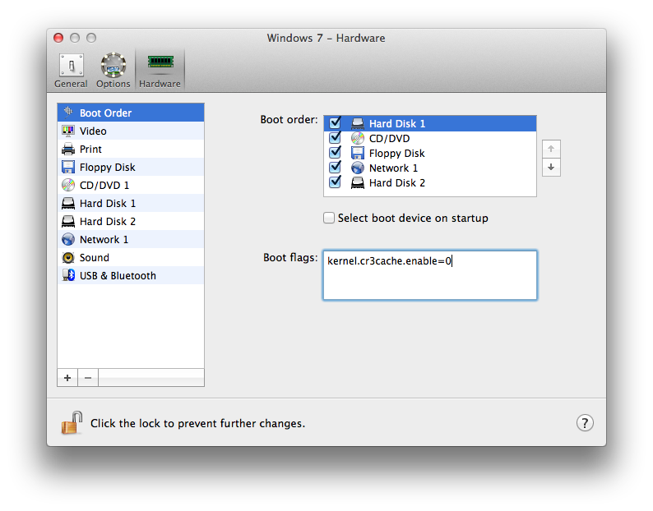Click the Video monitor icon in sidebar

(68, 131)
